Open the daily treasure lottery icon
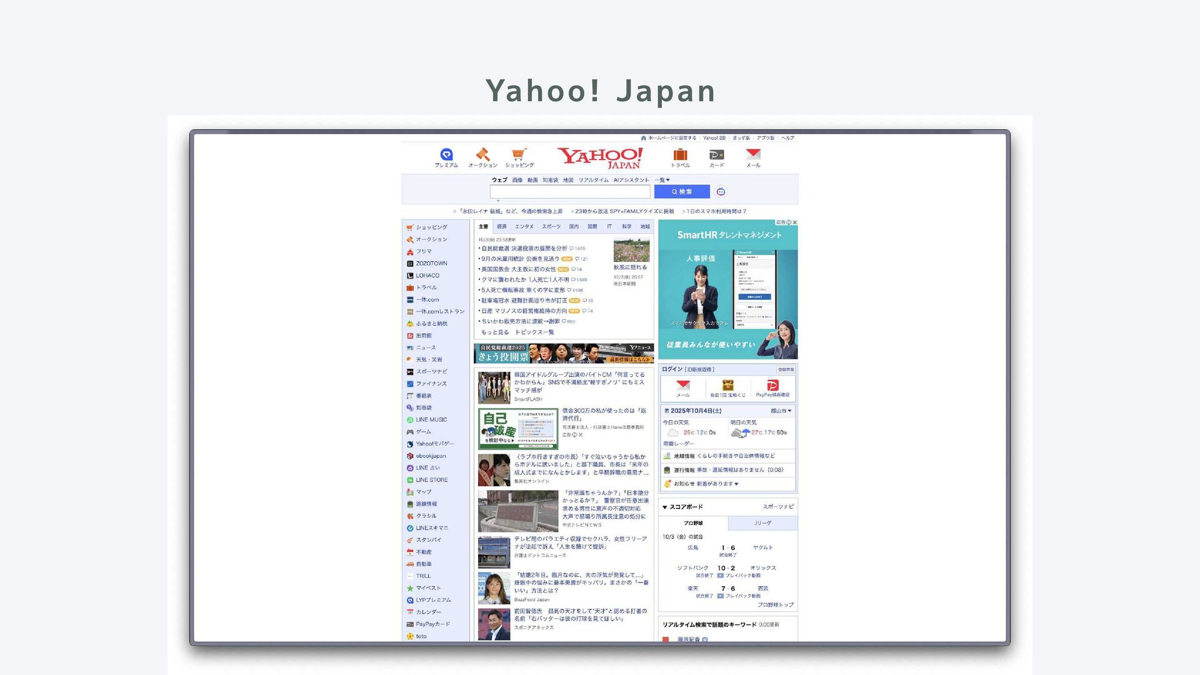The width and height of the screenshot is (1200, 675). 727,386
